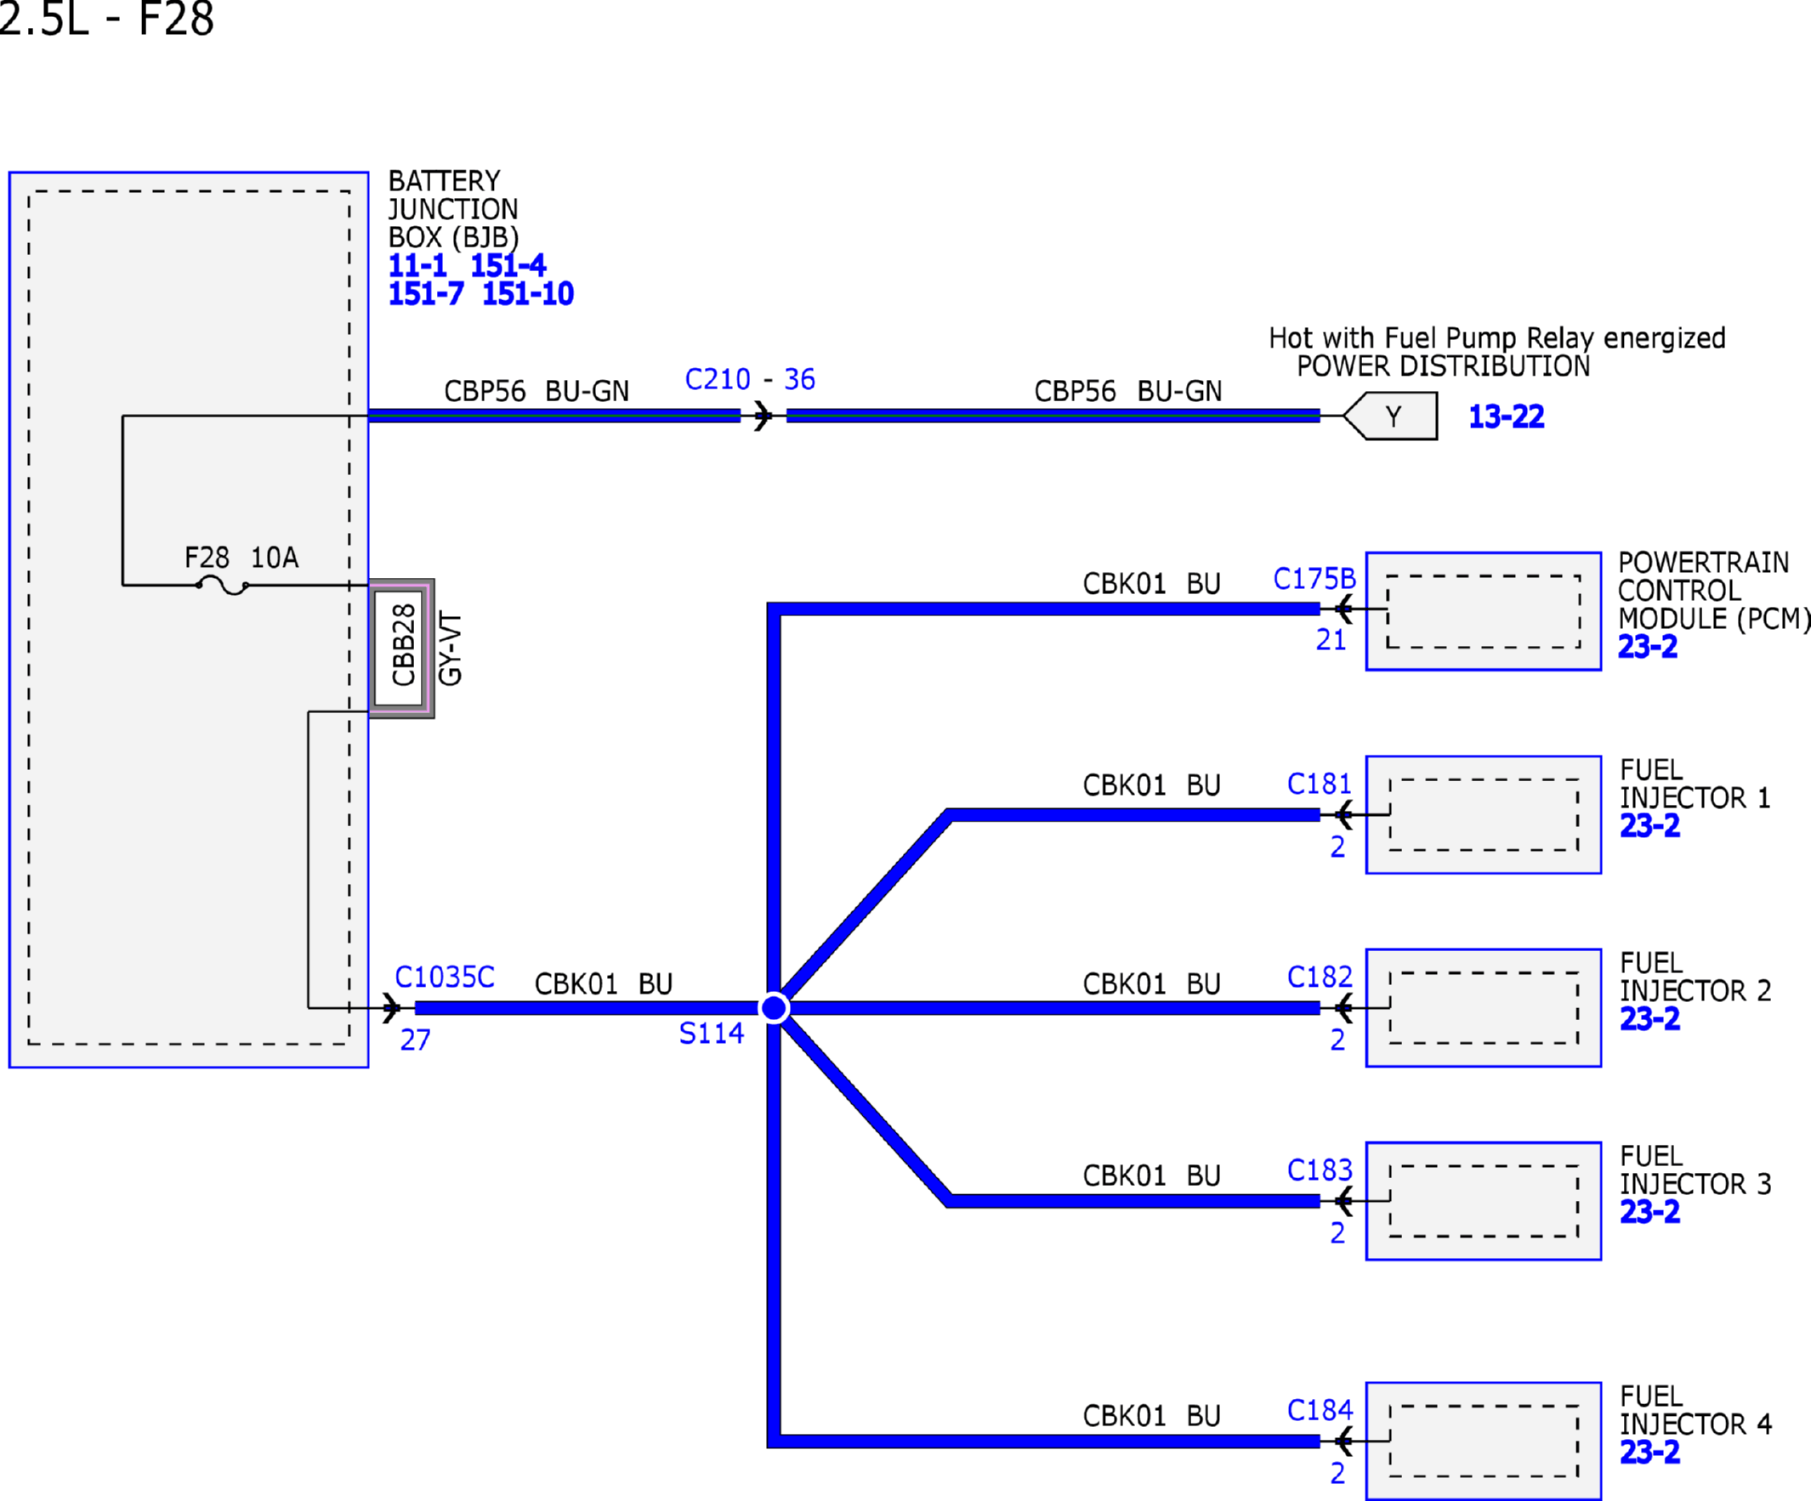Screen dimensions: 1811x1501
Task: Click the Battery Junction Box component outline
Action: pyautogui.click(x=189, y=620)
